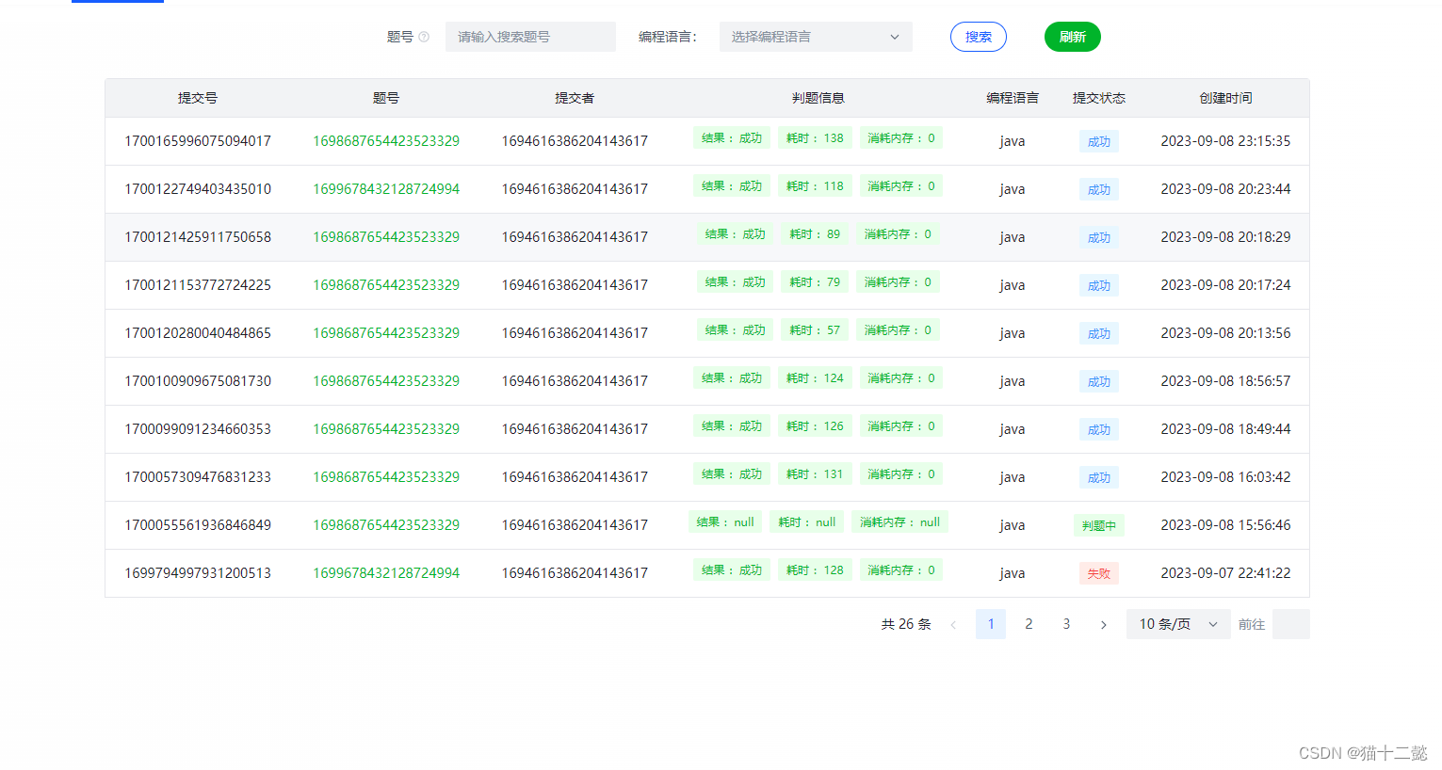Click the help icon beside 题号 label
The width and height of the screenshot is (1442, 770).
tap(424, 37)
